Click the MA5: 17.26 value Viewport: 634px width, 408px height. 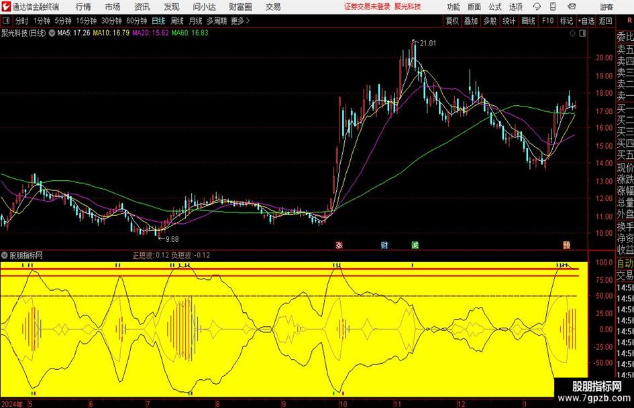click(x=74, y=33)
